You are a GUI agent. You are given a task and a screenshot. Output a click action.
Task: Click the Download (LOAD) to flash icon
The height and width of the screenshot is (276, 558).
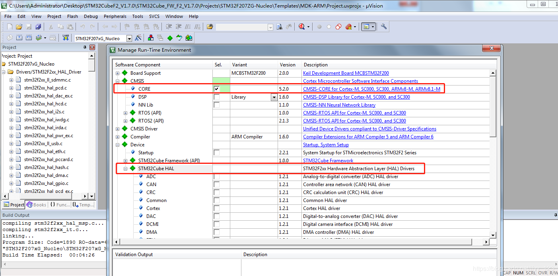pos(66,38)
